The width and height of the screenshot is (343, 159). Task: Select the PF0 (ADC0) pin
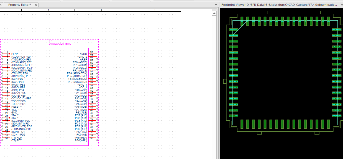(80, 62)
